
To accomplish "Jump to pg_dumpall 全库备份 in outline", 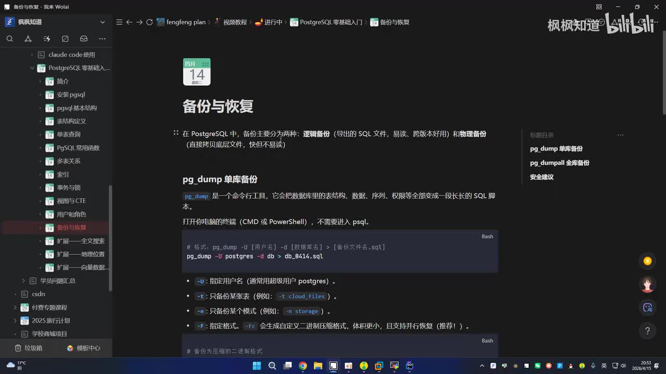I will 559,163.
